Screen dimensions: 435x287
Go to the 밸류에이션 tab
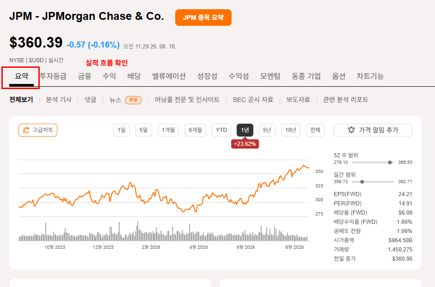[169, 76]
